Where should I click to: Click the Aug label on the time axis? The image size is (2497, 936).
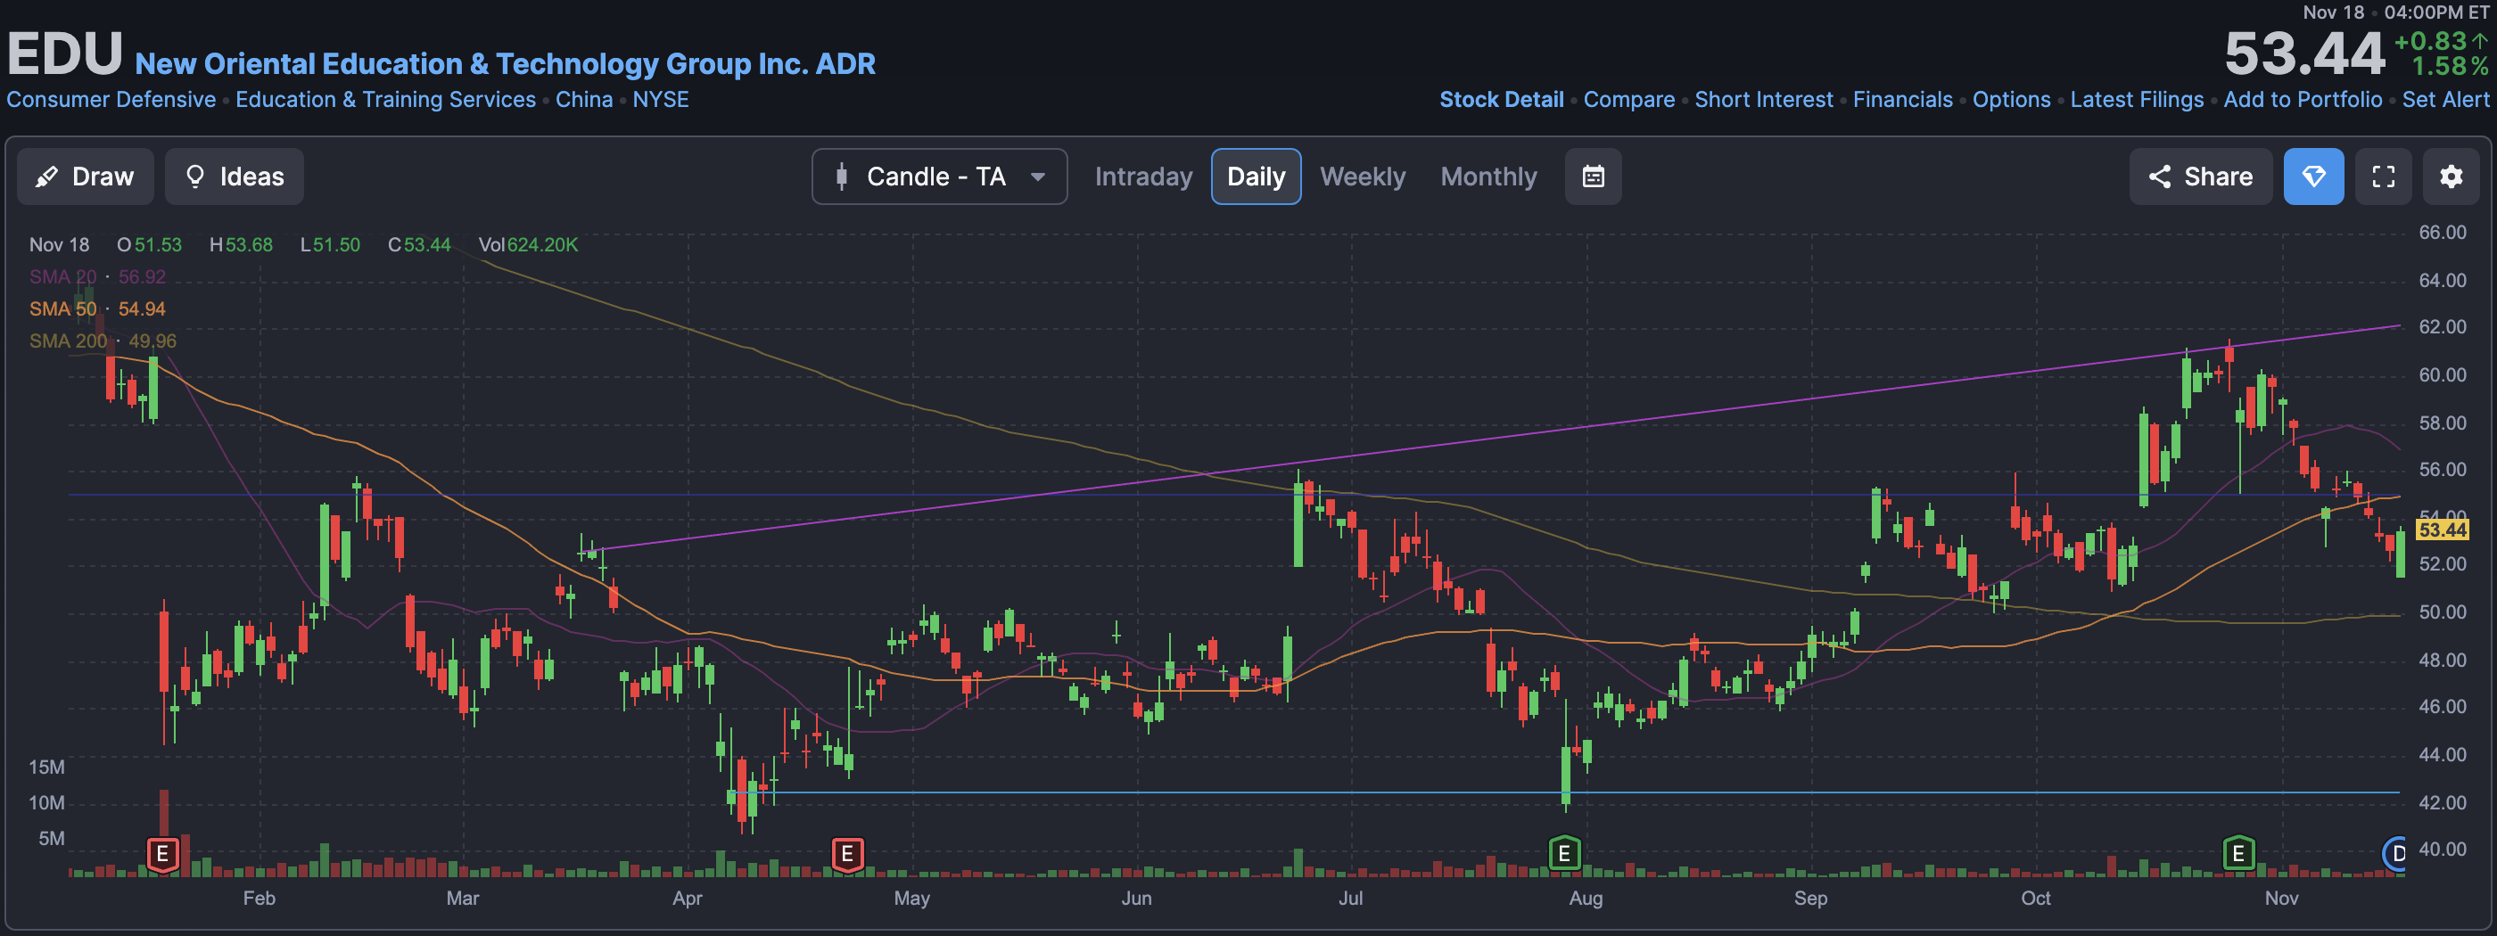pyautogui.click(x=1585, y=899)
